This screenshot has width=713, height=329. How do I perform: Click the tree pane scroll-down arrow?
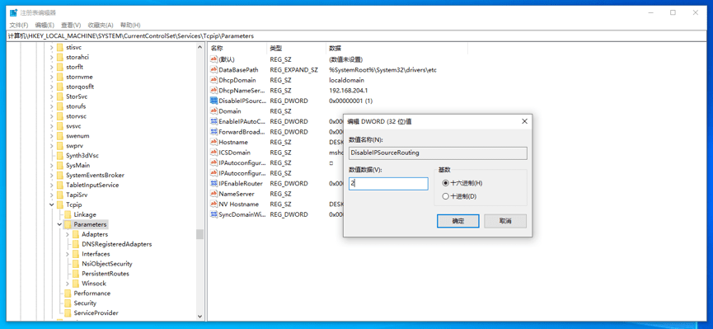click(199, 316)
